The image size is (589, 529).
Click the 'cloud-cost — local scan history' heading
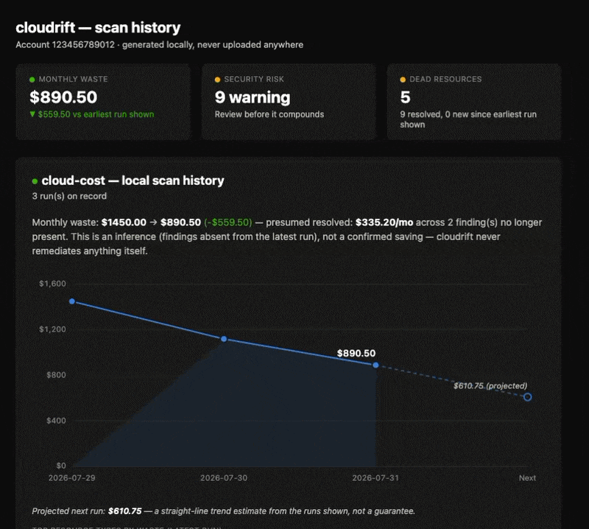(133, 181)
